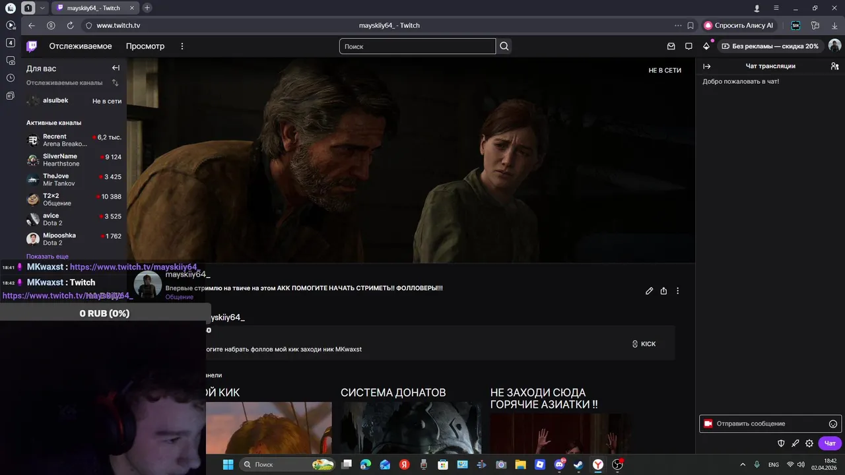Open SilverName Hearthstone channel
The image size is (845, 475).
pos(74,160)
